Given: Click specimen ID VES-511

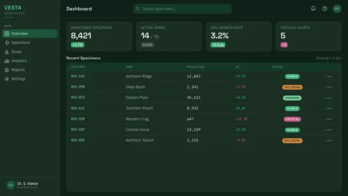Looking at the screenshot, I should tap(78, 108).
